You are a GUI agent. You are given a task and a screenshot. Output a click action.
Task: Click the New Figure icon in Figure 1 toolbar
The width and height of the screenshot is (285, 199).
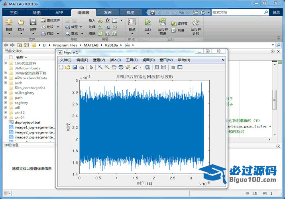pos(61,67)
